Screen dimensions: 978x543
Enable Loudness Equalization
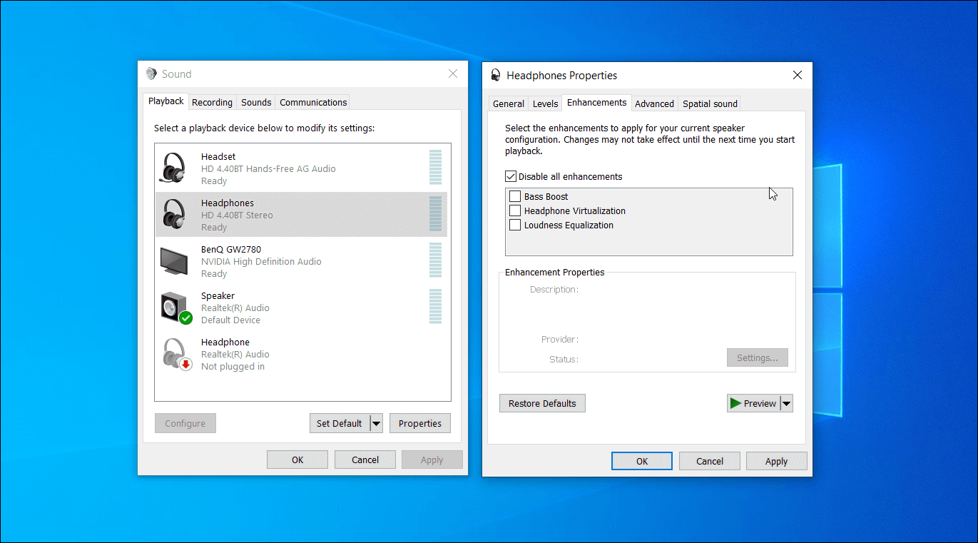tap(516, 224)
